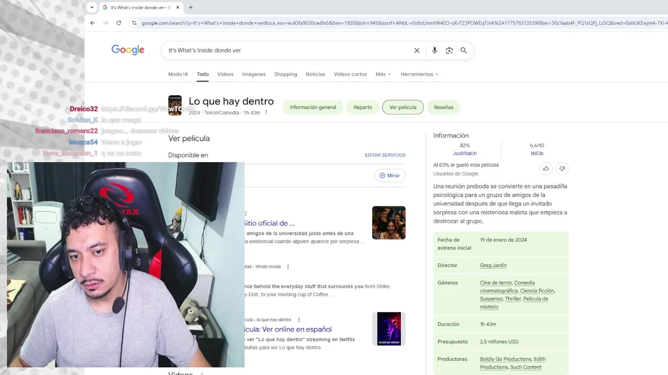Open "Ver online en español" result link
The height and width of the screenshot is (375, 668).
tap(288, 329)
